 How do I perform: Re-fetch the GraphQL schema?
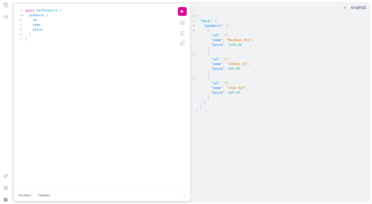[6, 176]
